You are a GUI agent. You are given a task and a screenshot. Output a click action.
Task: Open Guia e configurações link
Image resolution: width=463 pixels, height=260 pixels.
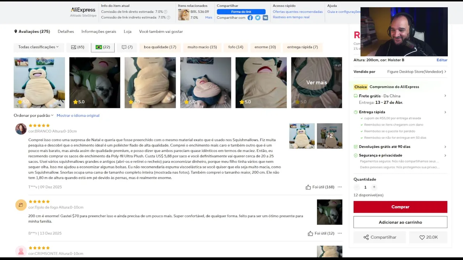[344, 12]
